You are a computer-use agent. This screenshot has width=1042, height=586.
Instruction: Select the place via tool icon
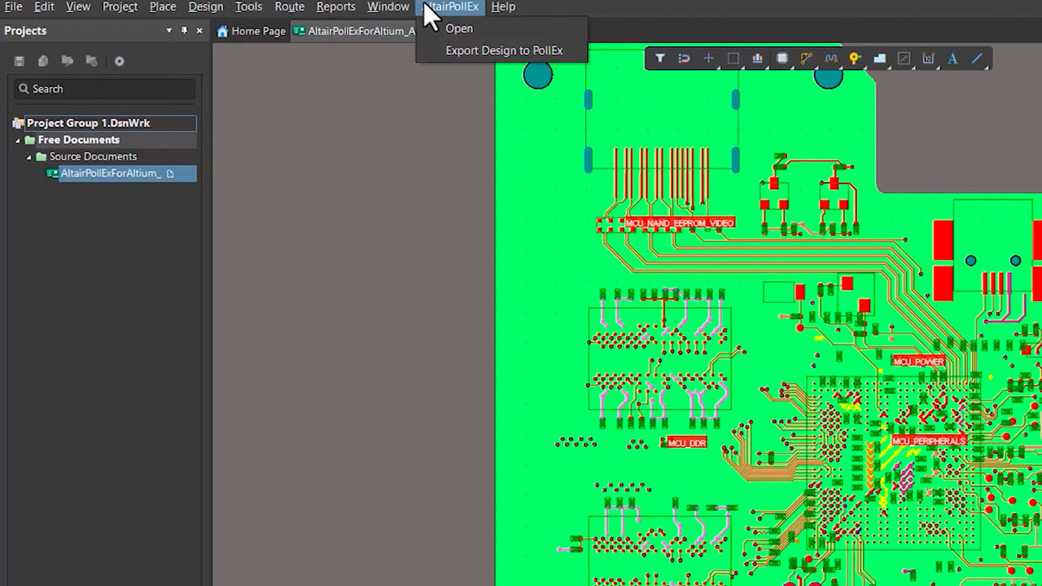pyautogui.click(x=855, y=59)
